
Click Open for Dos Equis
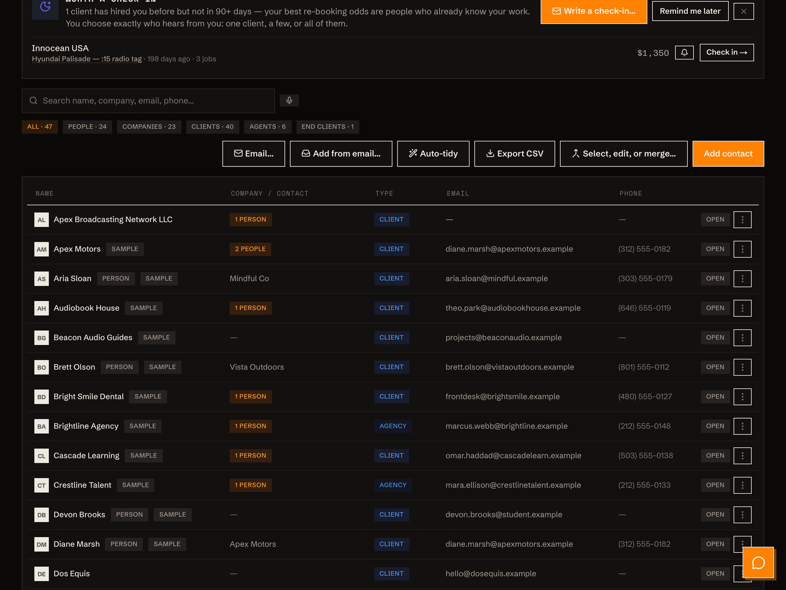[715, 573]
